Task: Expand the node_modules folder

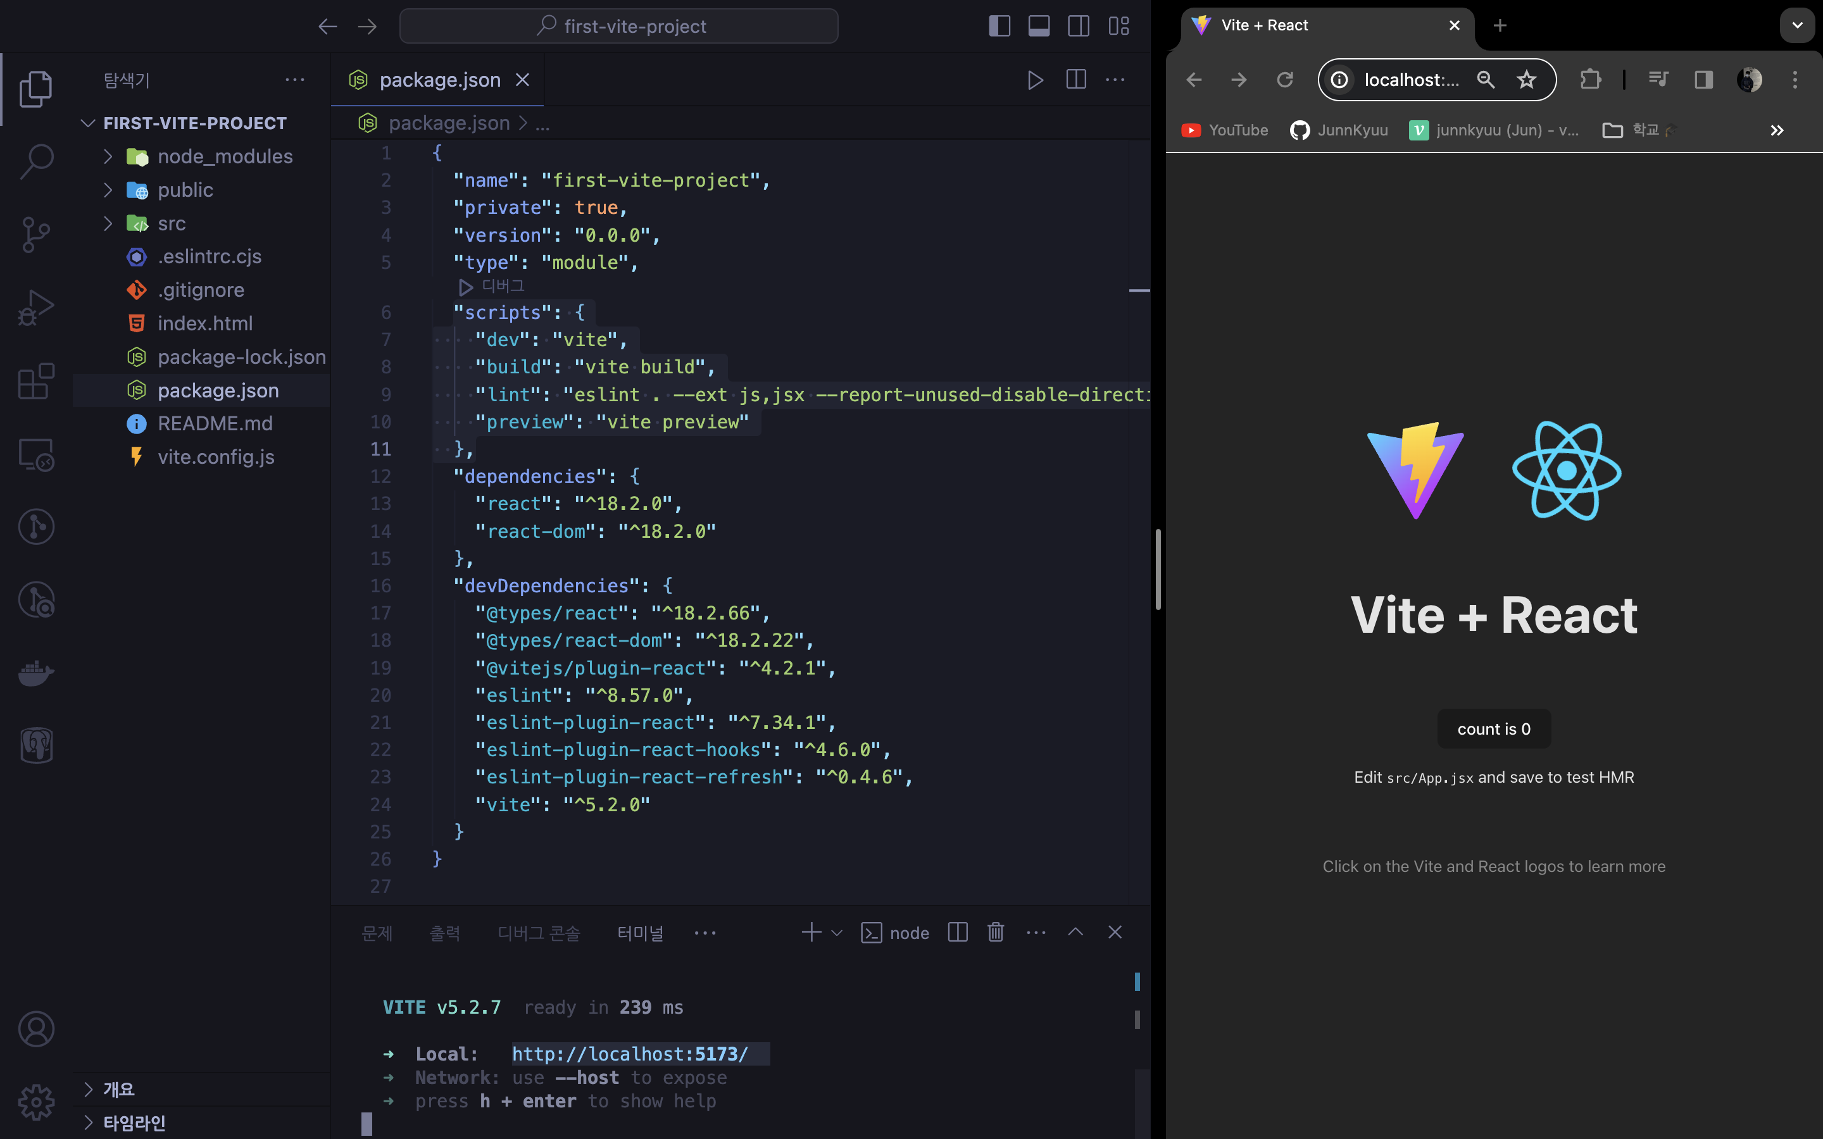Action: point(225,157)
